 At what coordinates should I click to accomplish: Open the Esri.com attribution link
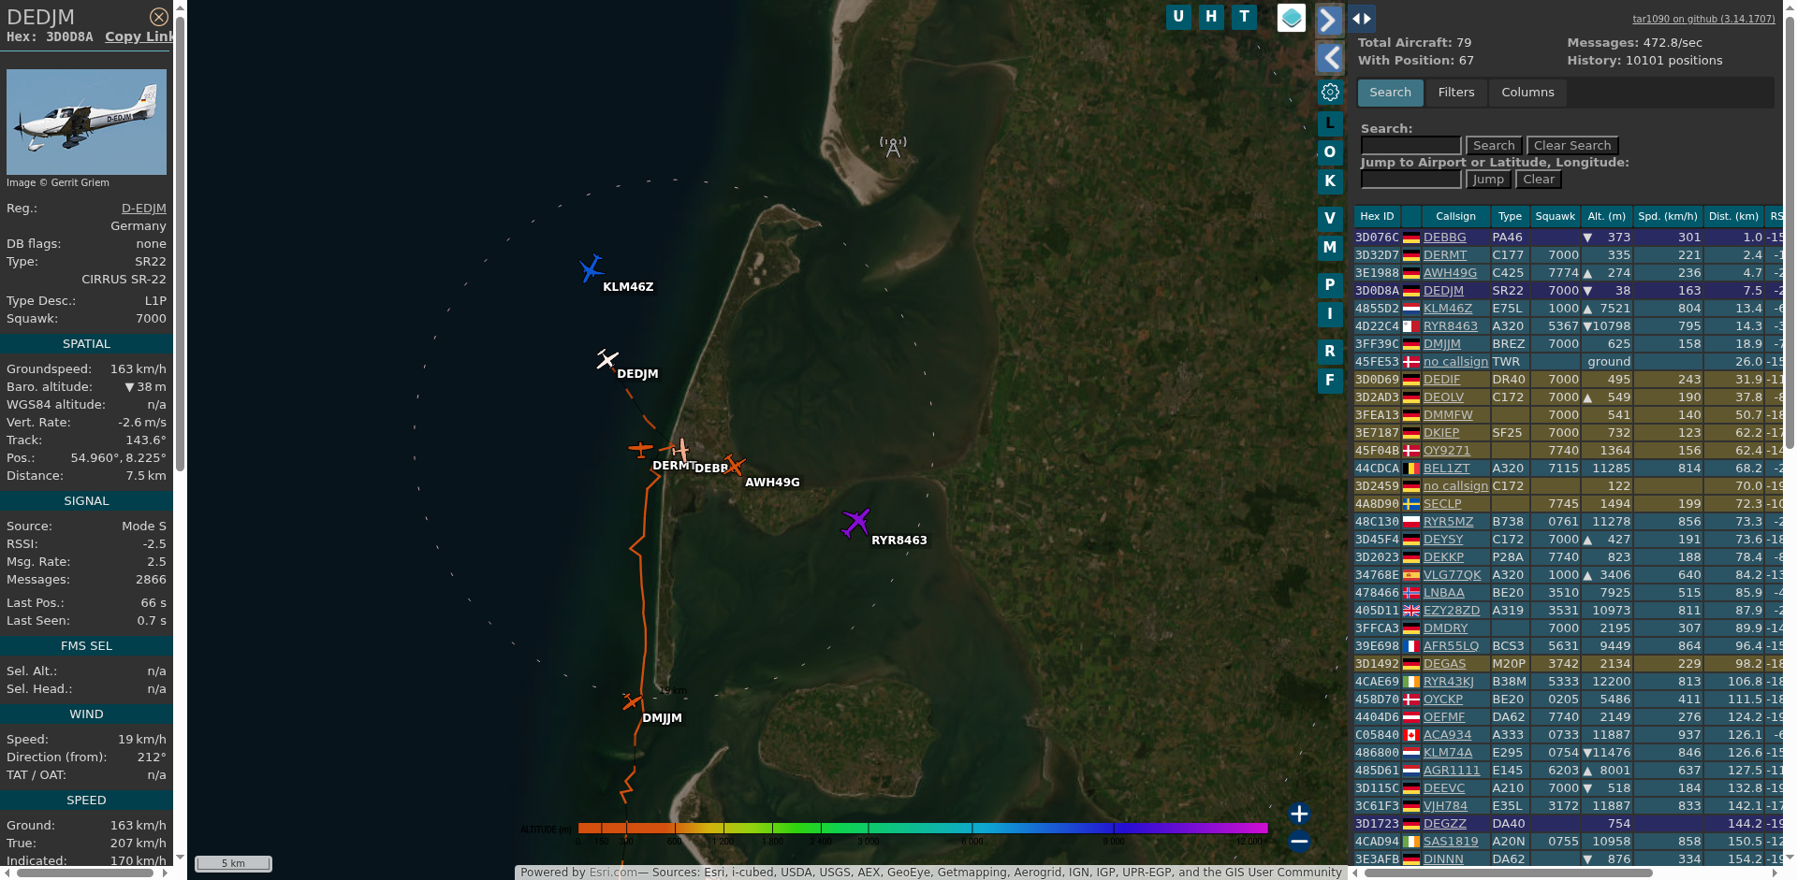[613, 873]
